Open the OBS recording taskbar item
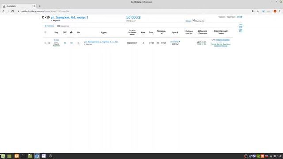The width and height of the screenshot is (283, 159). click(x=50, y=156)
